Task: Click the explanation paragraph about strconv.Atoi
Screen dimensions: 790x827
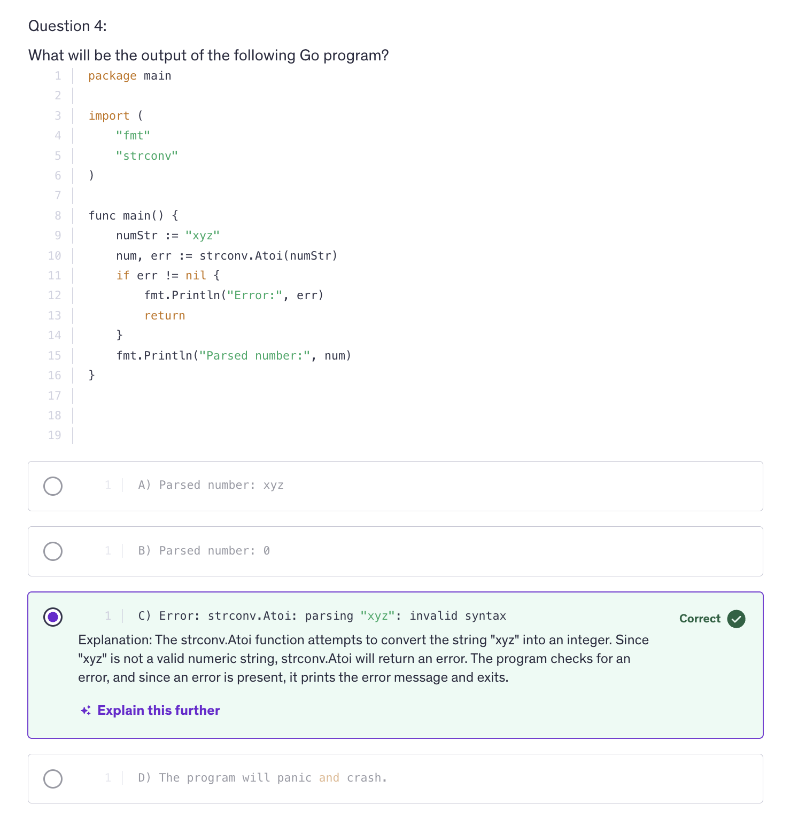Action: click(x=363, y=659)
